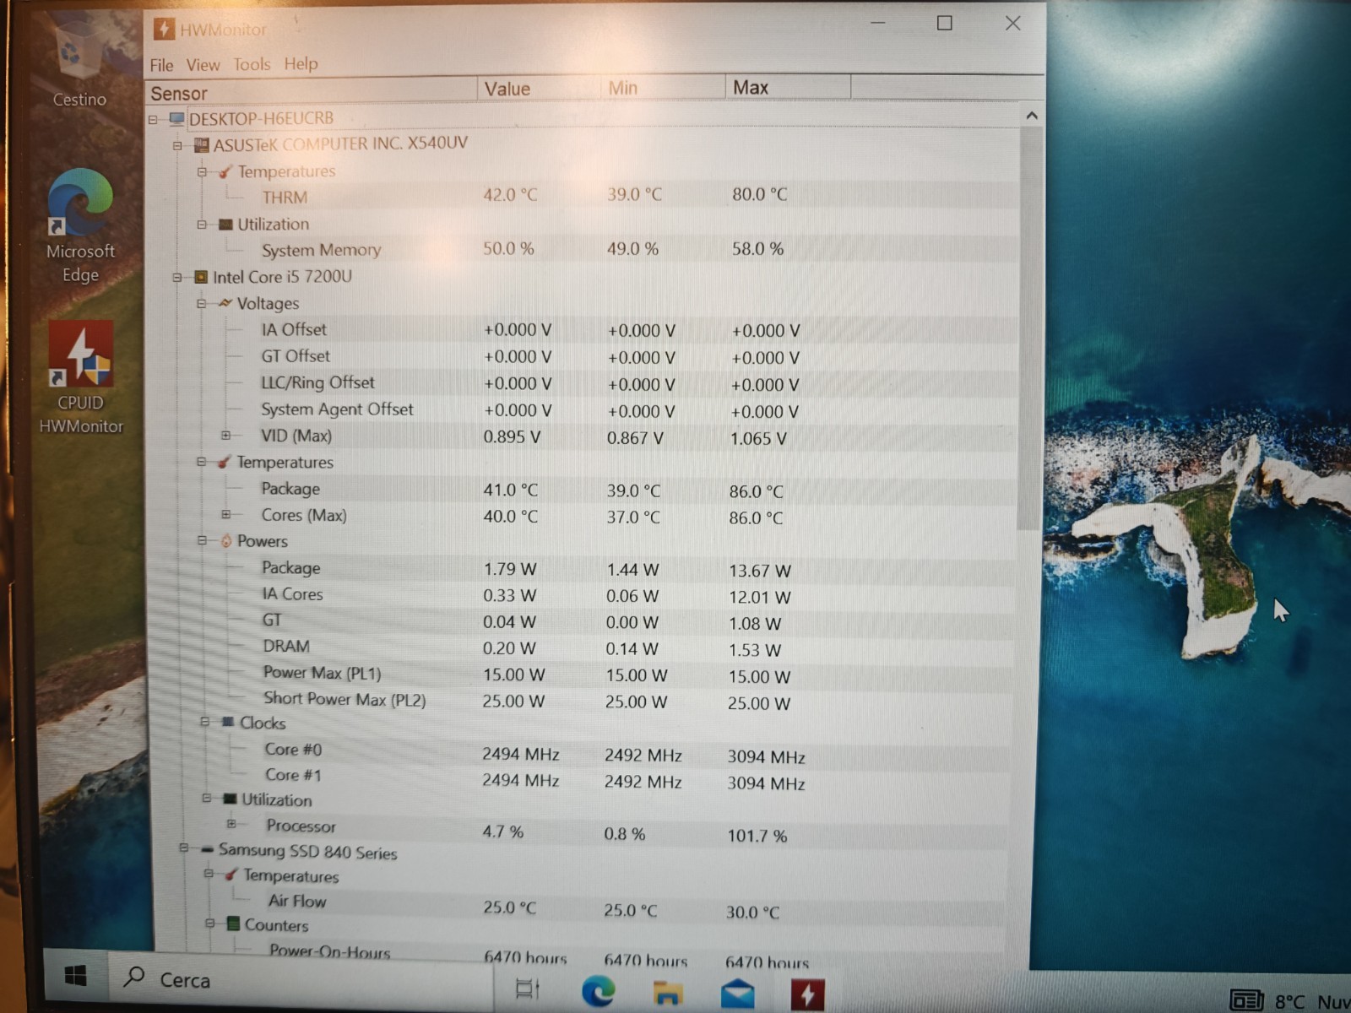Open the Tools menu
Viewport: 1351px width, 1013px height.
(x=252, y=64)
